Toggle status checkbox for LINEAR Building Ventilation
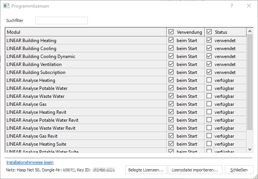The width and height of the screenshot is (258, 179). click(x=209, y=64)
